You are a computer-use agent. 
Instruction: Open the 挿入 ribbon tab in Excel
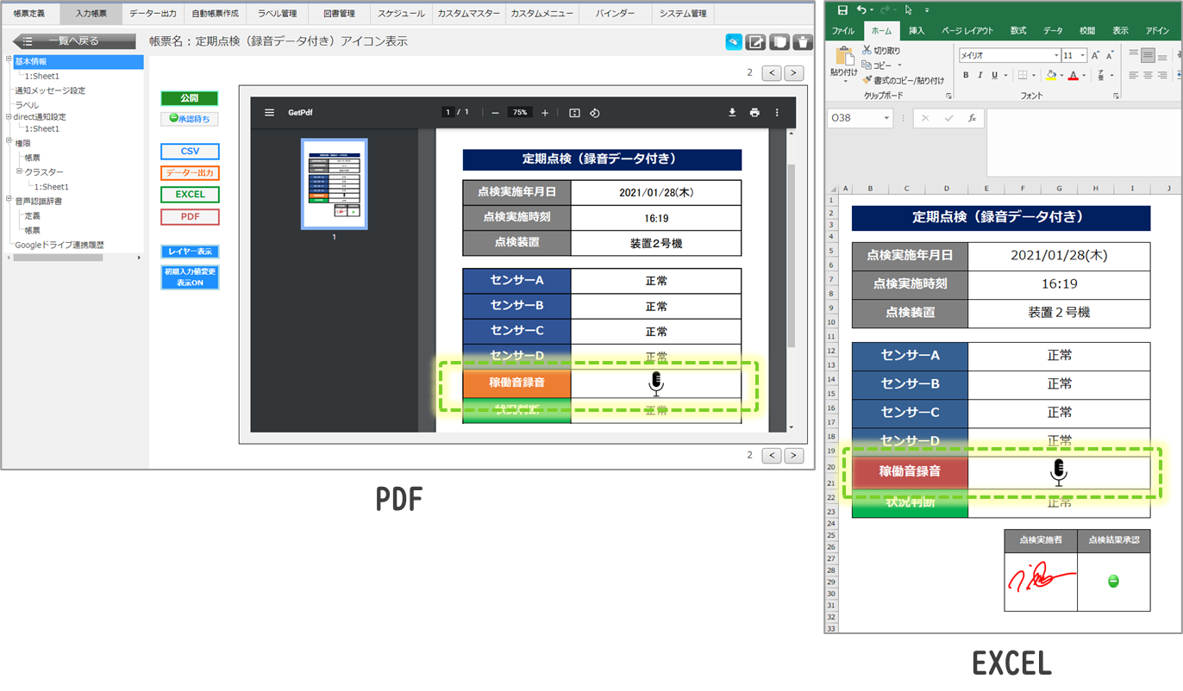[x=917, y=31]
